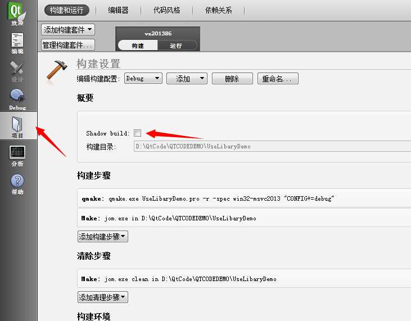
Task: Click the hammer build settings icon
Action: (x=57, y=70)
